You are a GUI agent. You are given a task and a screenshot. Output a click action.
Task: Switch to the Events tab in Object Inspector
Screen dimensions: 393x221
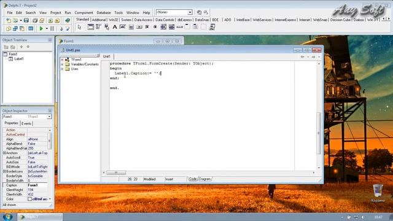pos(26,123)
